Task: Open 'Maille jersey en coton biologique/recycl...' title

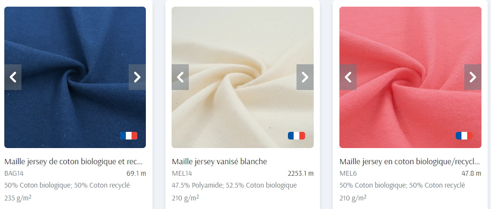Action: [410, 162]
